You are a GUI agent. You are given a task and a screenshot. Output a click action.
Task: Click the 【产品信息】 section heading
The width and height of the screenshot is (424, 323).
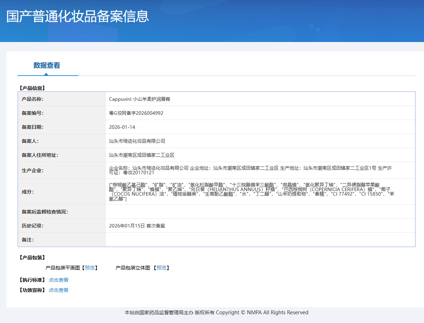tap(32, 88)
